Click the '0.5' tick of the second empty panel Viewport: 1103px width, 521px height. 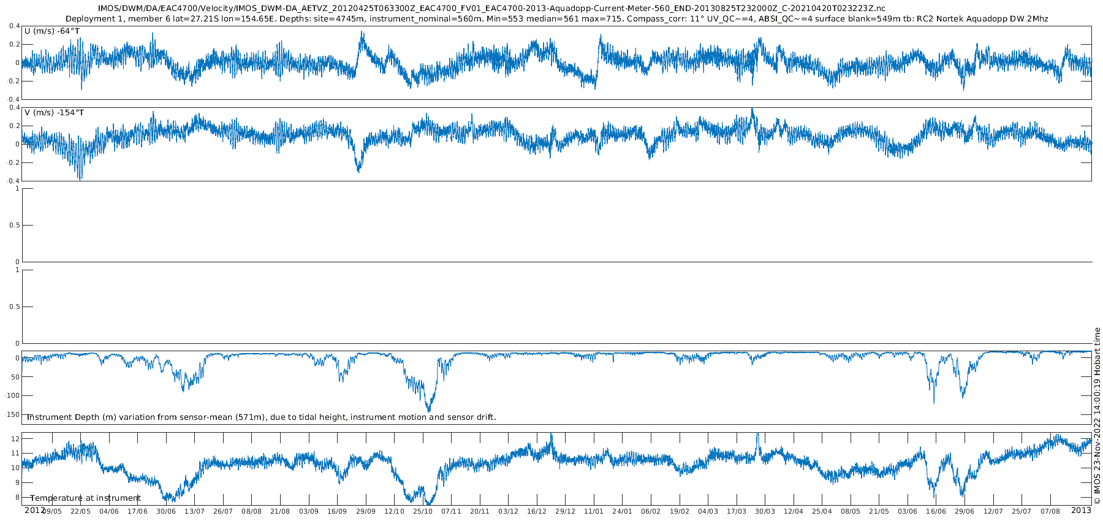coord(15,307)
